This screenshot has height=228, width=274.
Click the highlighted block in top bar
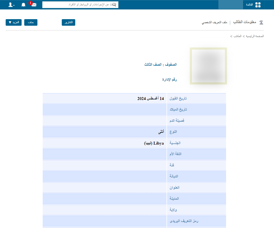pyautogui.click(x=231, y=5)
